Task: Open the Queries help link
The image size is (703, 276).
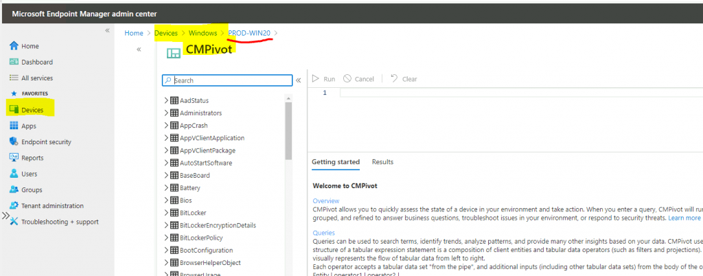Action: coord(324,233)
